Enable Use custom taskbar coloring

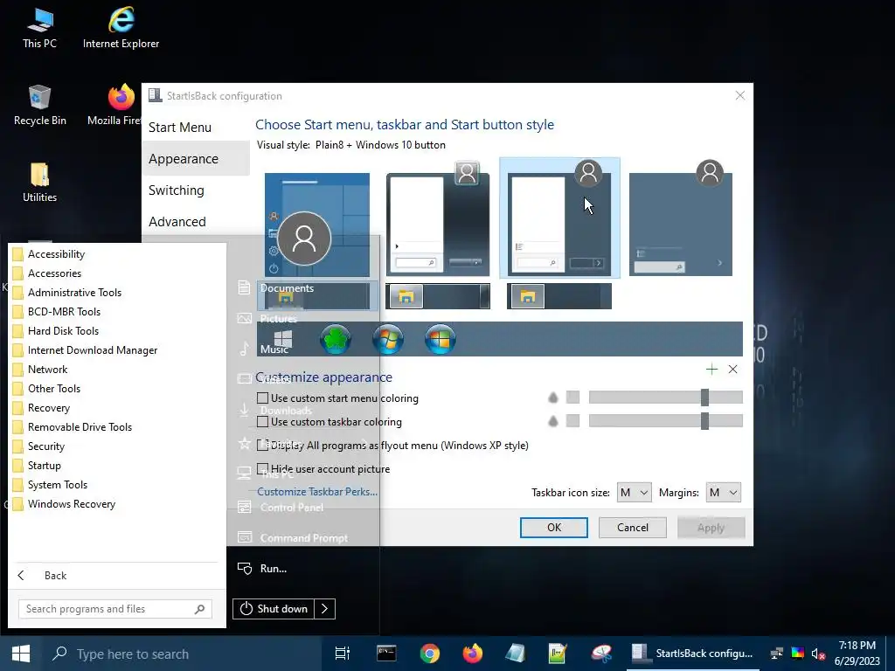262,422
